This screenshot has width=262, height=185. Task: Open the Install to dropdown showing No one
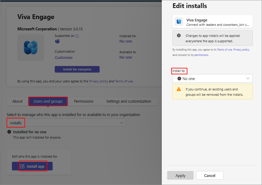click(x=213, y=79)
